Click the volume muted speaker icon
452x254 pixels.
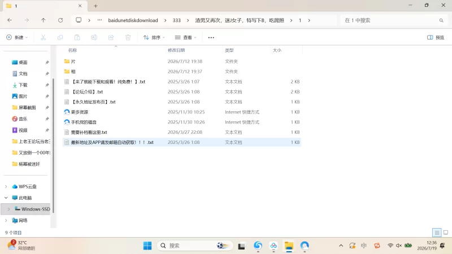click(x=399, y=246)
